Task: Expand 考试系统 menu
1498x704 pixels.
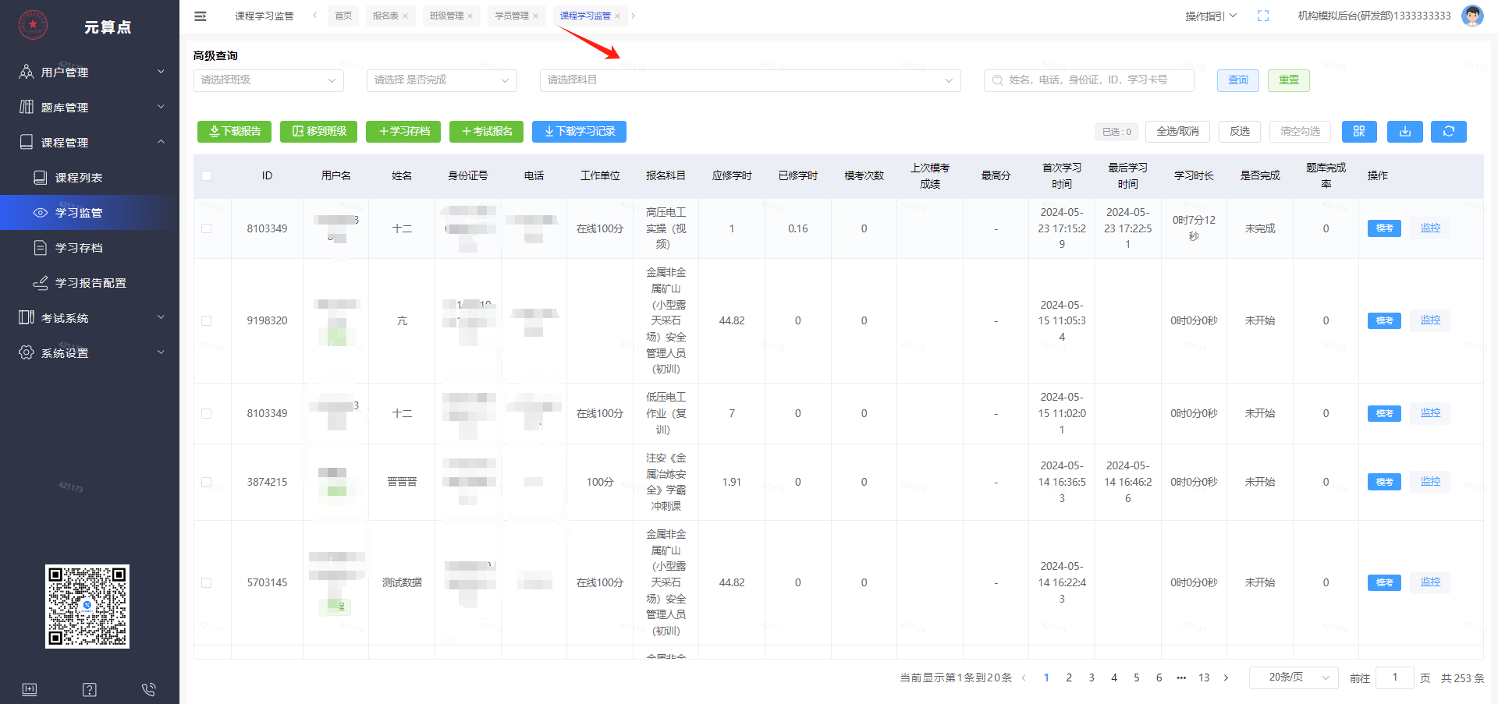Action: pyautogui.click(x=90, y=317)
